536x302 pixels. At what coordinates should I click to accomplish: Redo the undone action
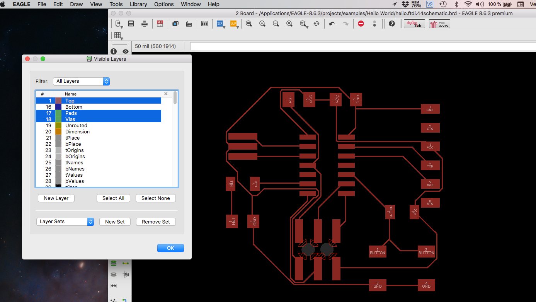coord(345,24)
